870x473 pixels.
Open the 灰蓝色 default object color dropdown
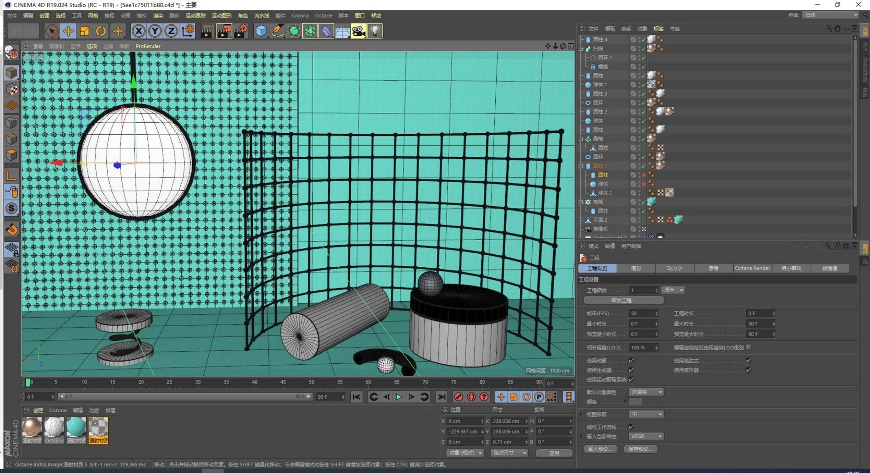point(646,392)
